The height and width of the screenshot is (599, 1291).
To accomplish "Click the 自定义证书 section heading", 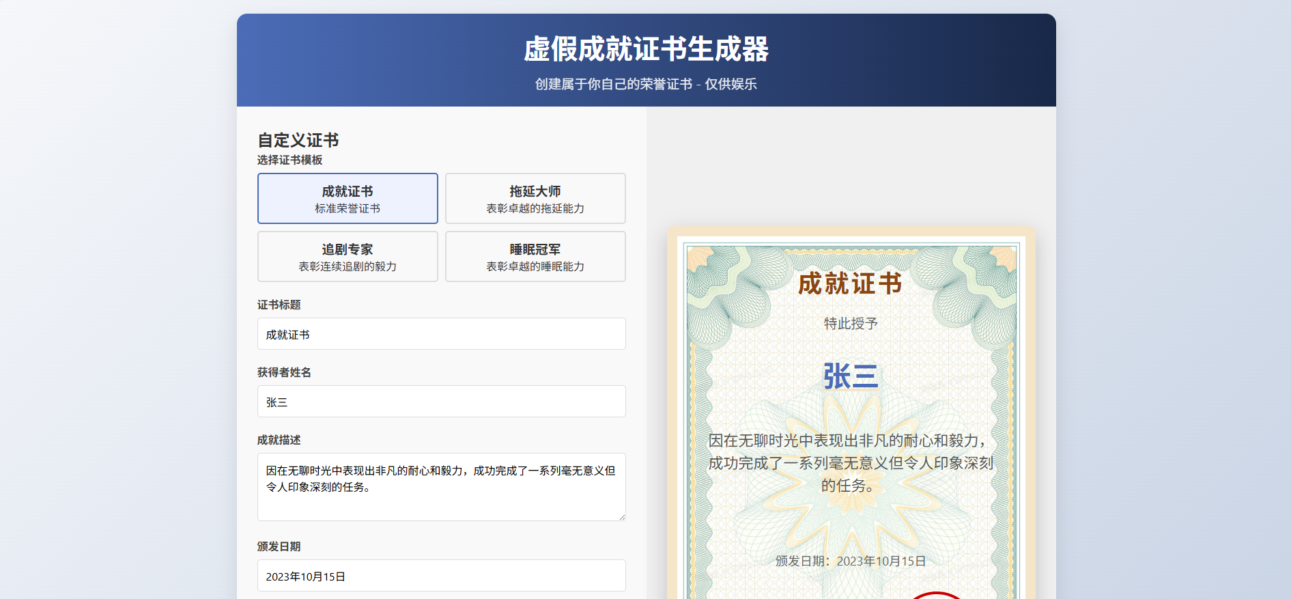I will click(298, 140).
